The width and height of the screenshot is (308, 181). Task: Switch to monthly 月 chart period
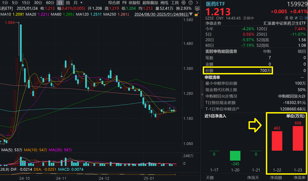(x=75, y=3)
